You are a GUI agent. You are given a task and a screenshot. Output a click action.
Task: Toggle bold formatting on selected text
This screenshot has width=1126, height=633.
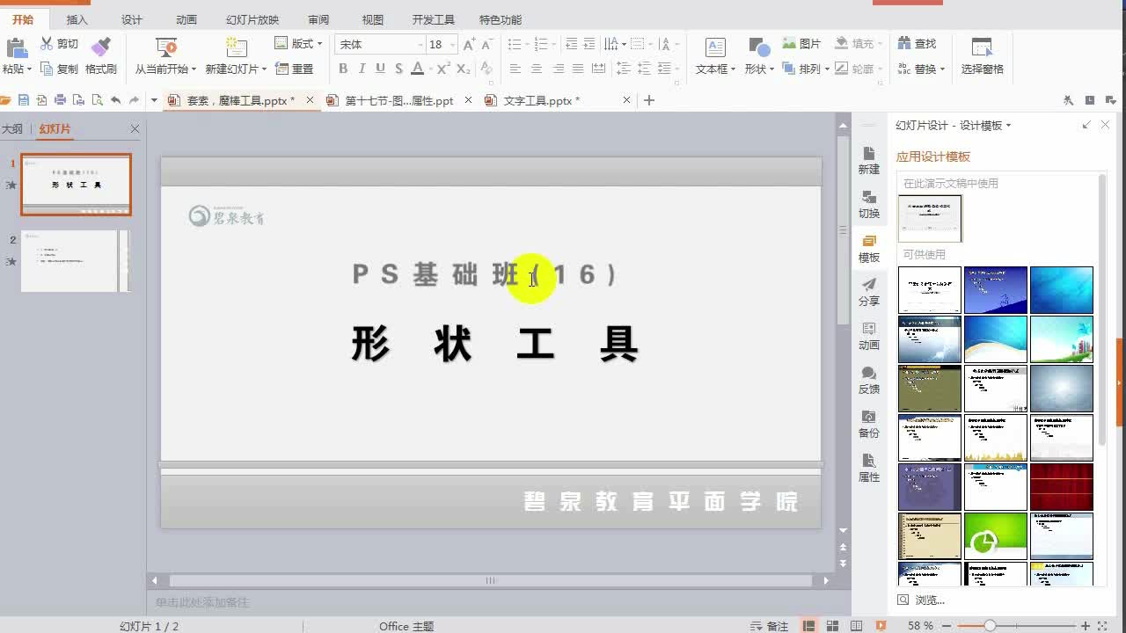(x=343, y=69)
